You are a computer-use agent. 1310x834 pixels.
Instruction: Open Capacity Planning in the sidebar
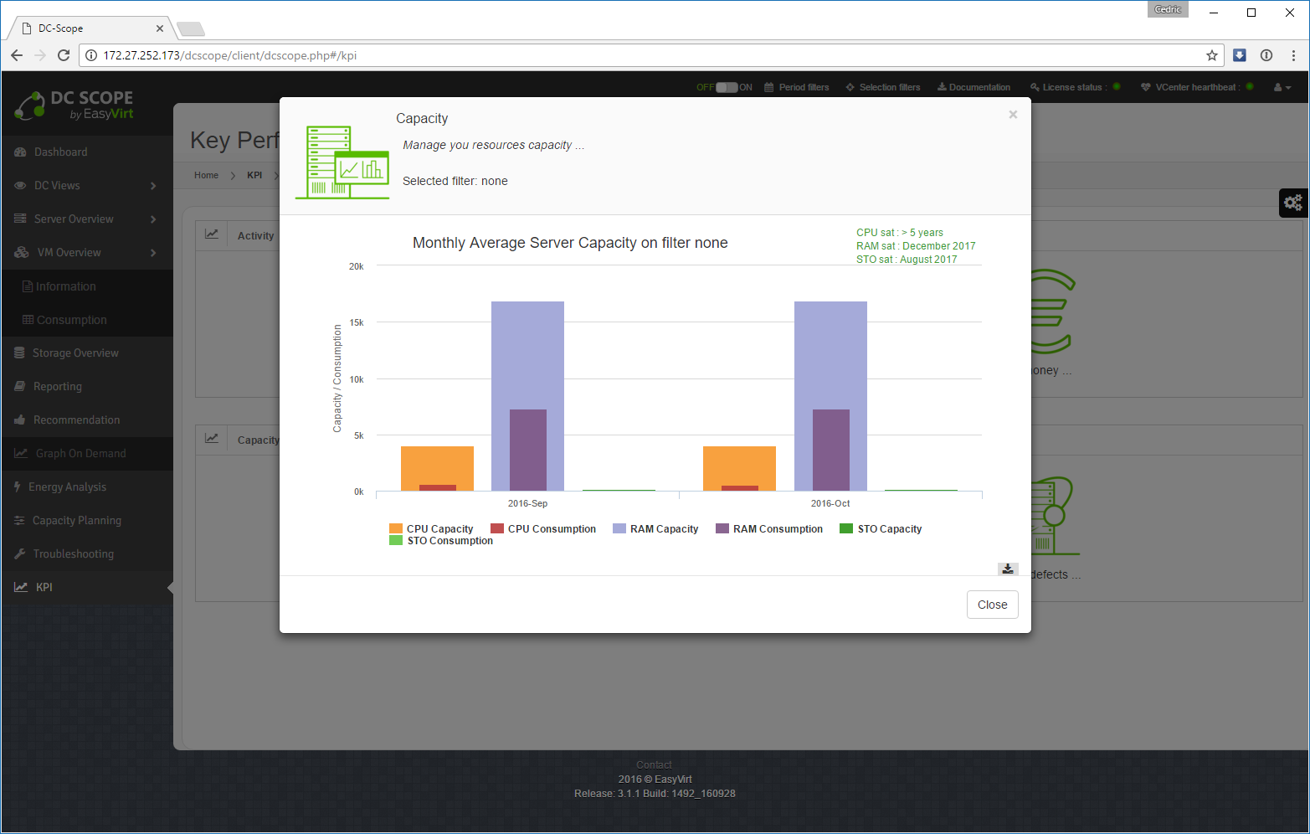click(x=76, y=520)
